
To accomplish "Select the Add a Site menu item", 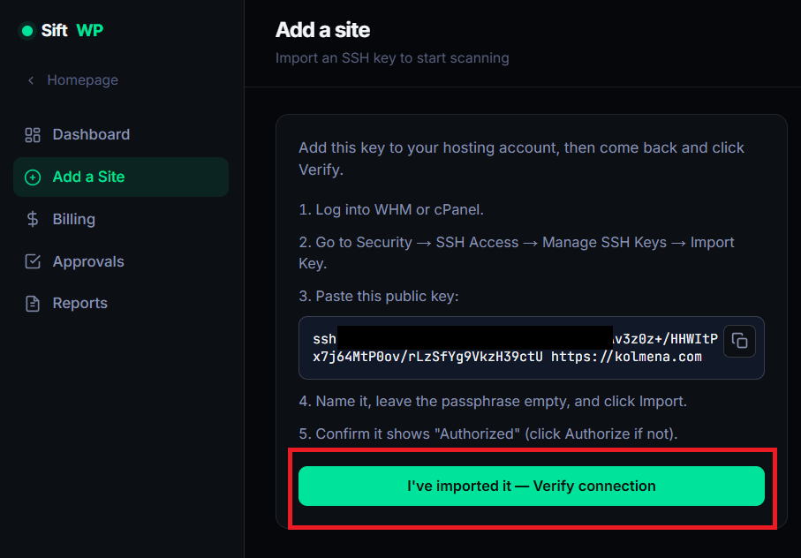I will (x=121, y=177).
